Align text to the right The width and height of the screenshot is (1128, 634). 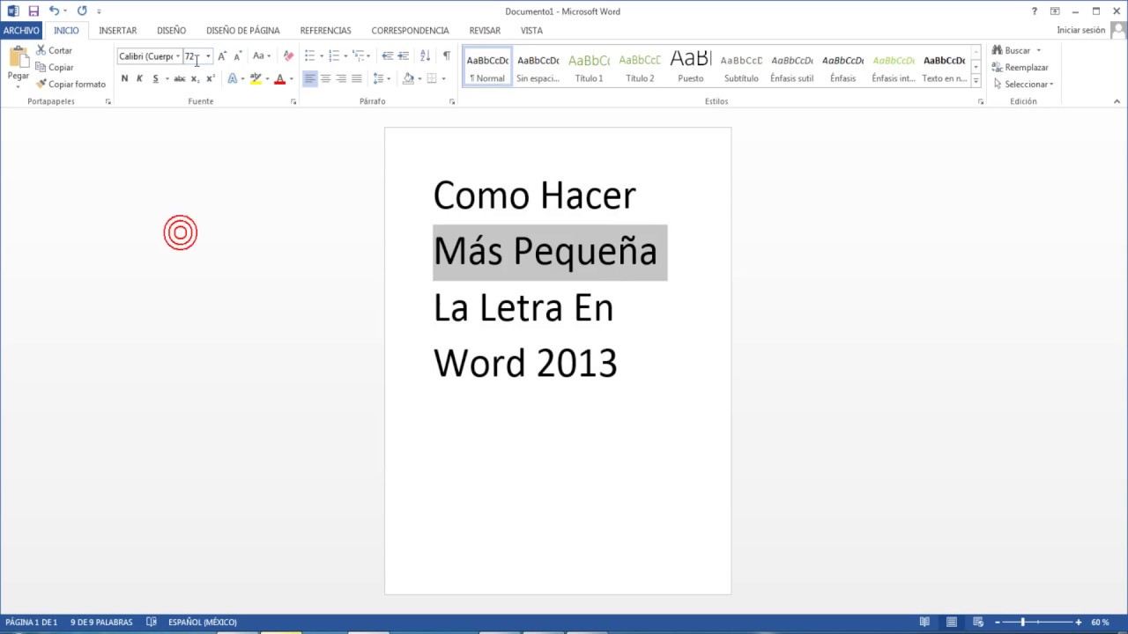click(341, 79)
